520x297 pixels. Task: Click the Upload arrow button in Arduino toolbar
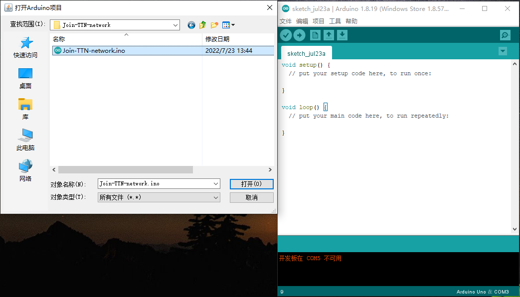[x=299, y=35]
